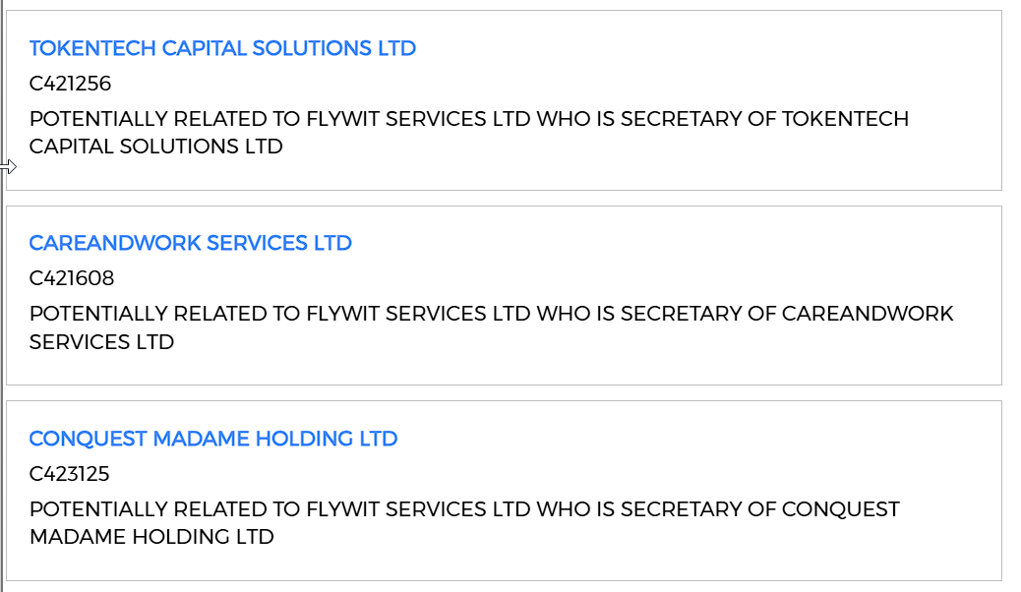Screen dimensions: 1021x592
Task: Click FLYWIT SERVICES LTD in Conquest Madame description
Action: [418, 509]
